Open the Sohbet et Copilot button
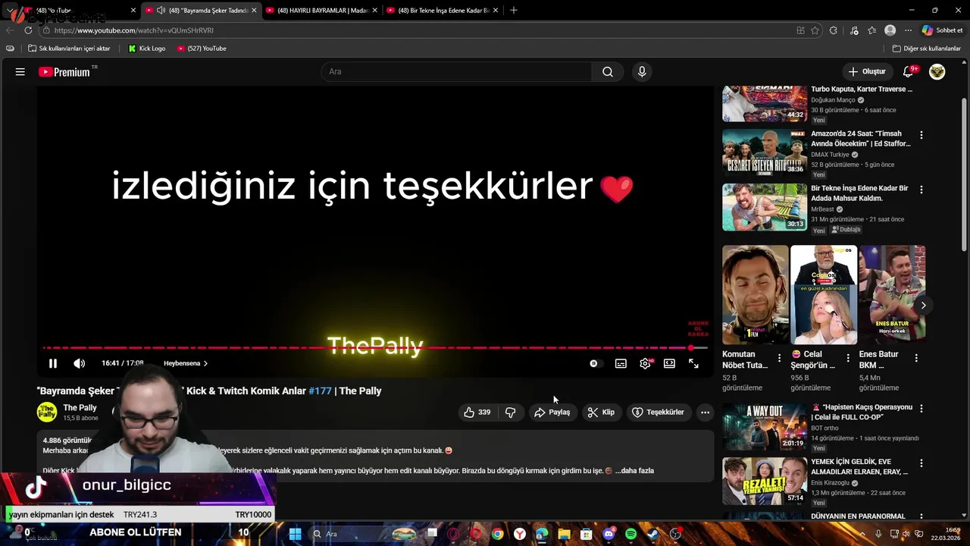 tap(943, 30)
